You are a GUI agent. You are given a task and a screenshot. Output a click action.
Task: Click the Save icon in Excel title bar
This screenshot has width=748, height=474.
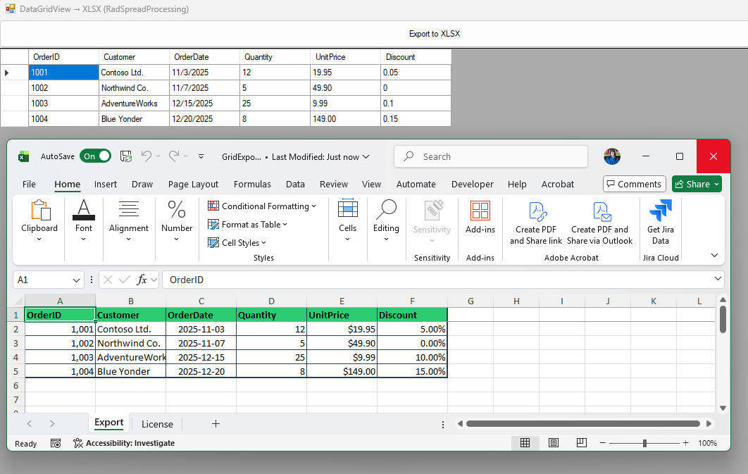(x=126, y=156)
